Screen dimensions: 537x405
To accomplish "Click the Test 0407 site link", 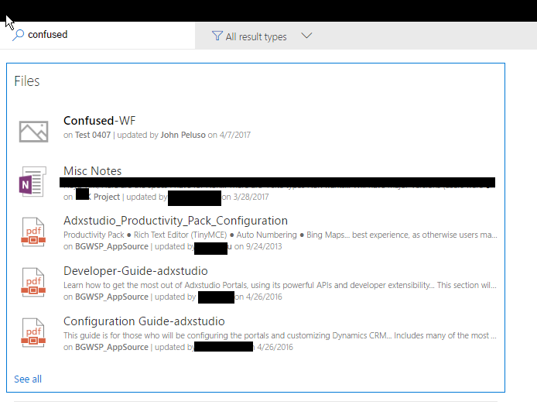I will click(x=93, y=135).
